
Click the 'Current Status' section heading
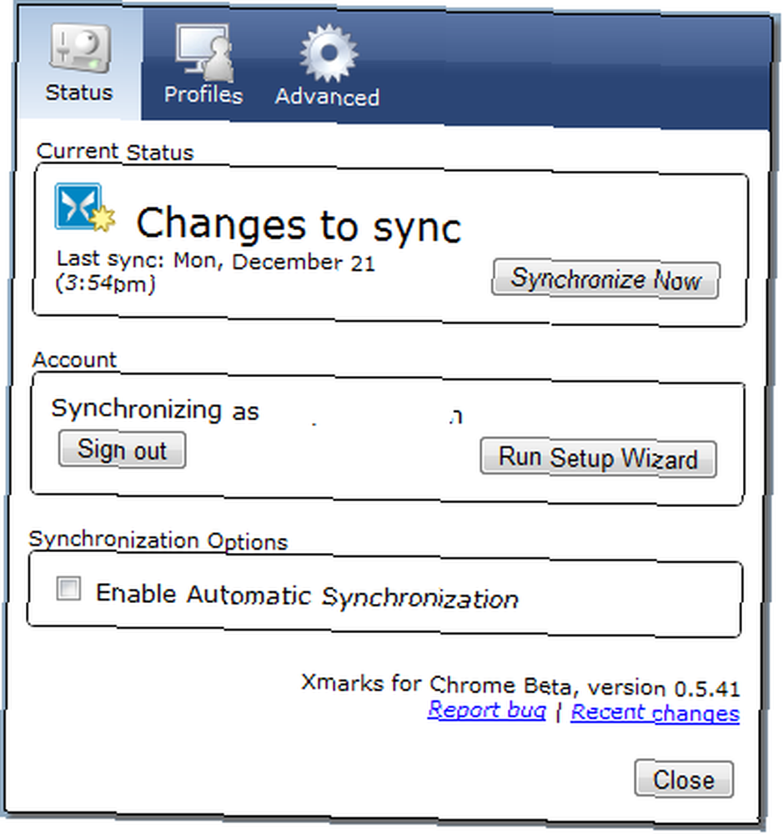115,152
